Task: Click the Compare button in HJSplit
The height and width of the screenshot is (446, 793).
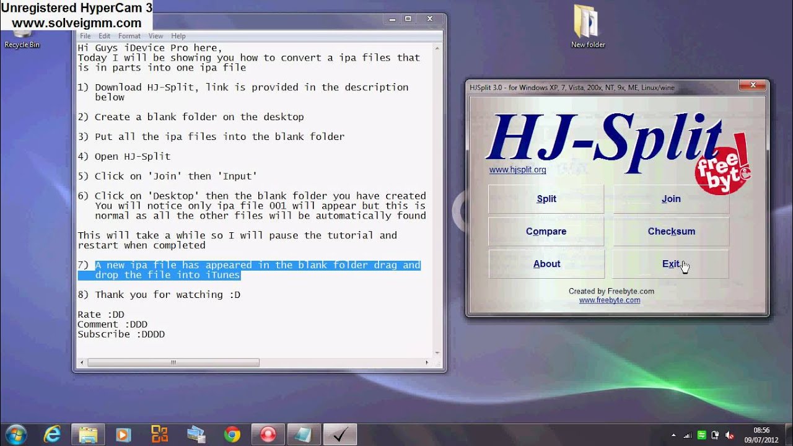Action: 546,231
